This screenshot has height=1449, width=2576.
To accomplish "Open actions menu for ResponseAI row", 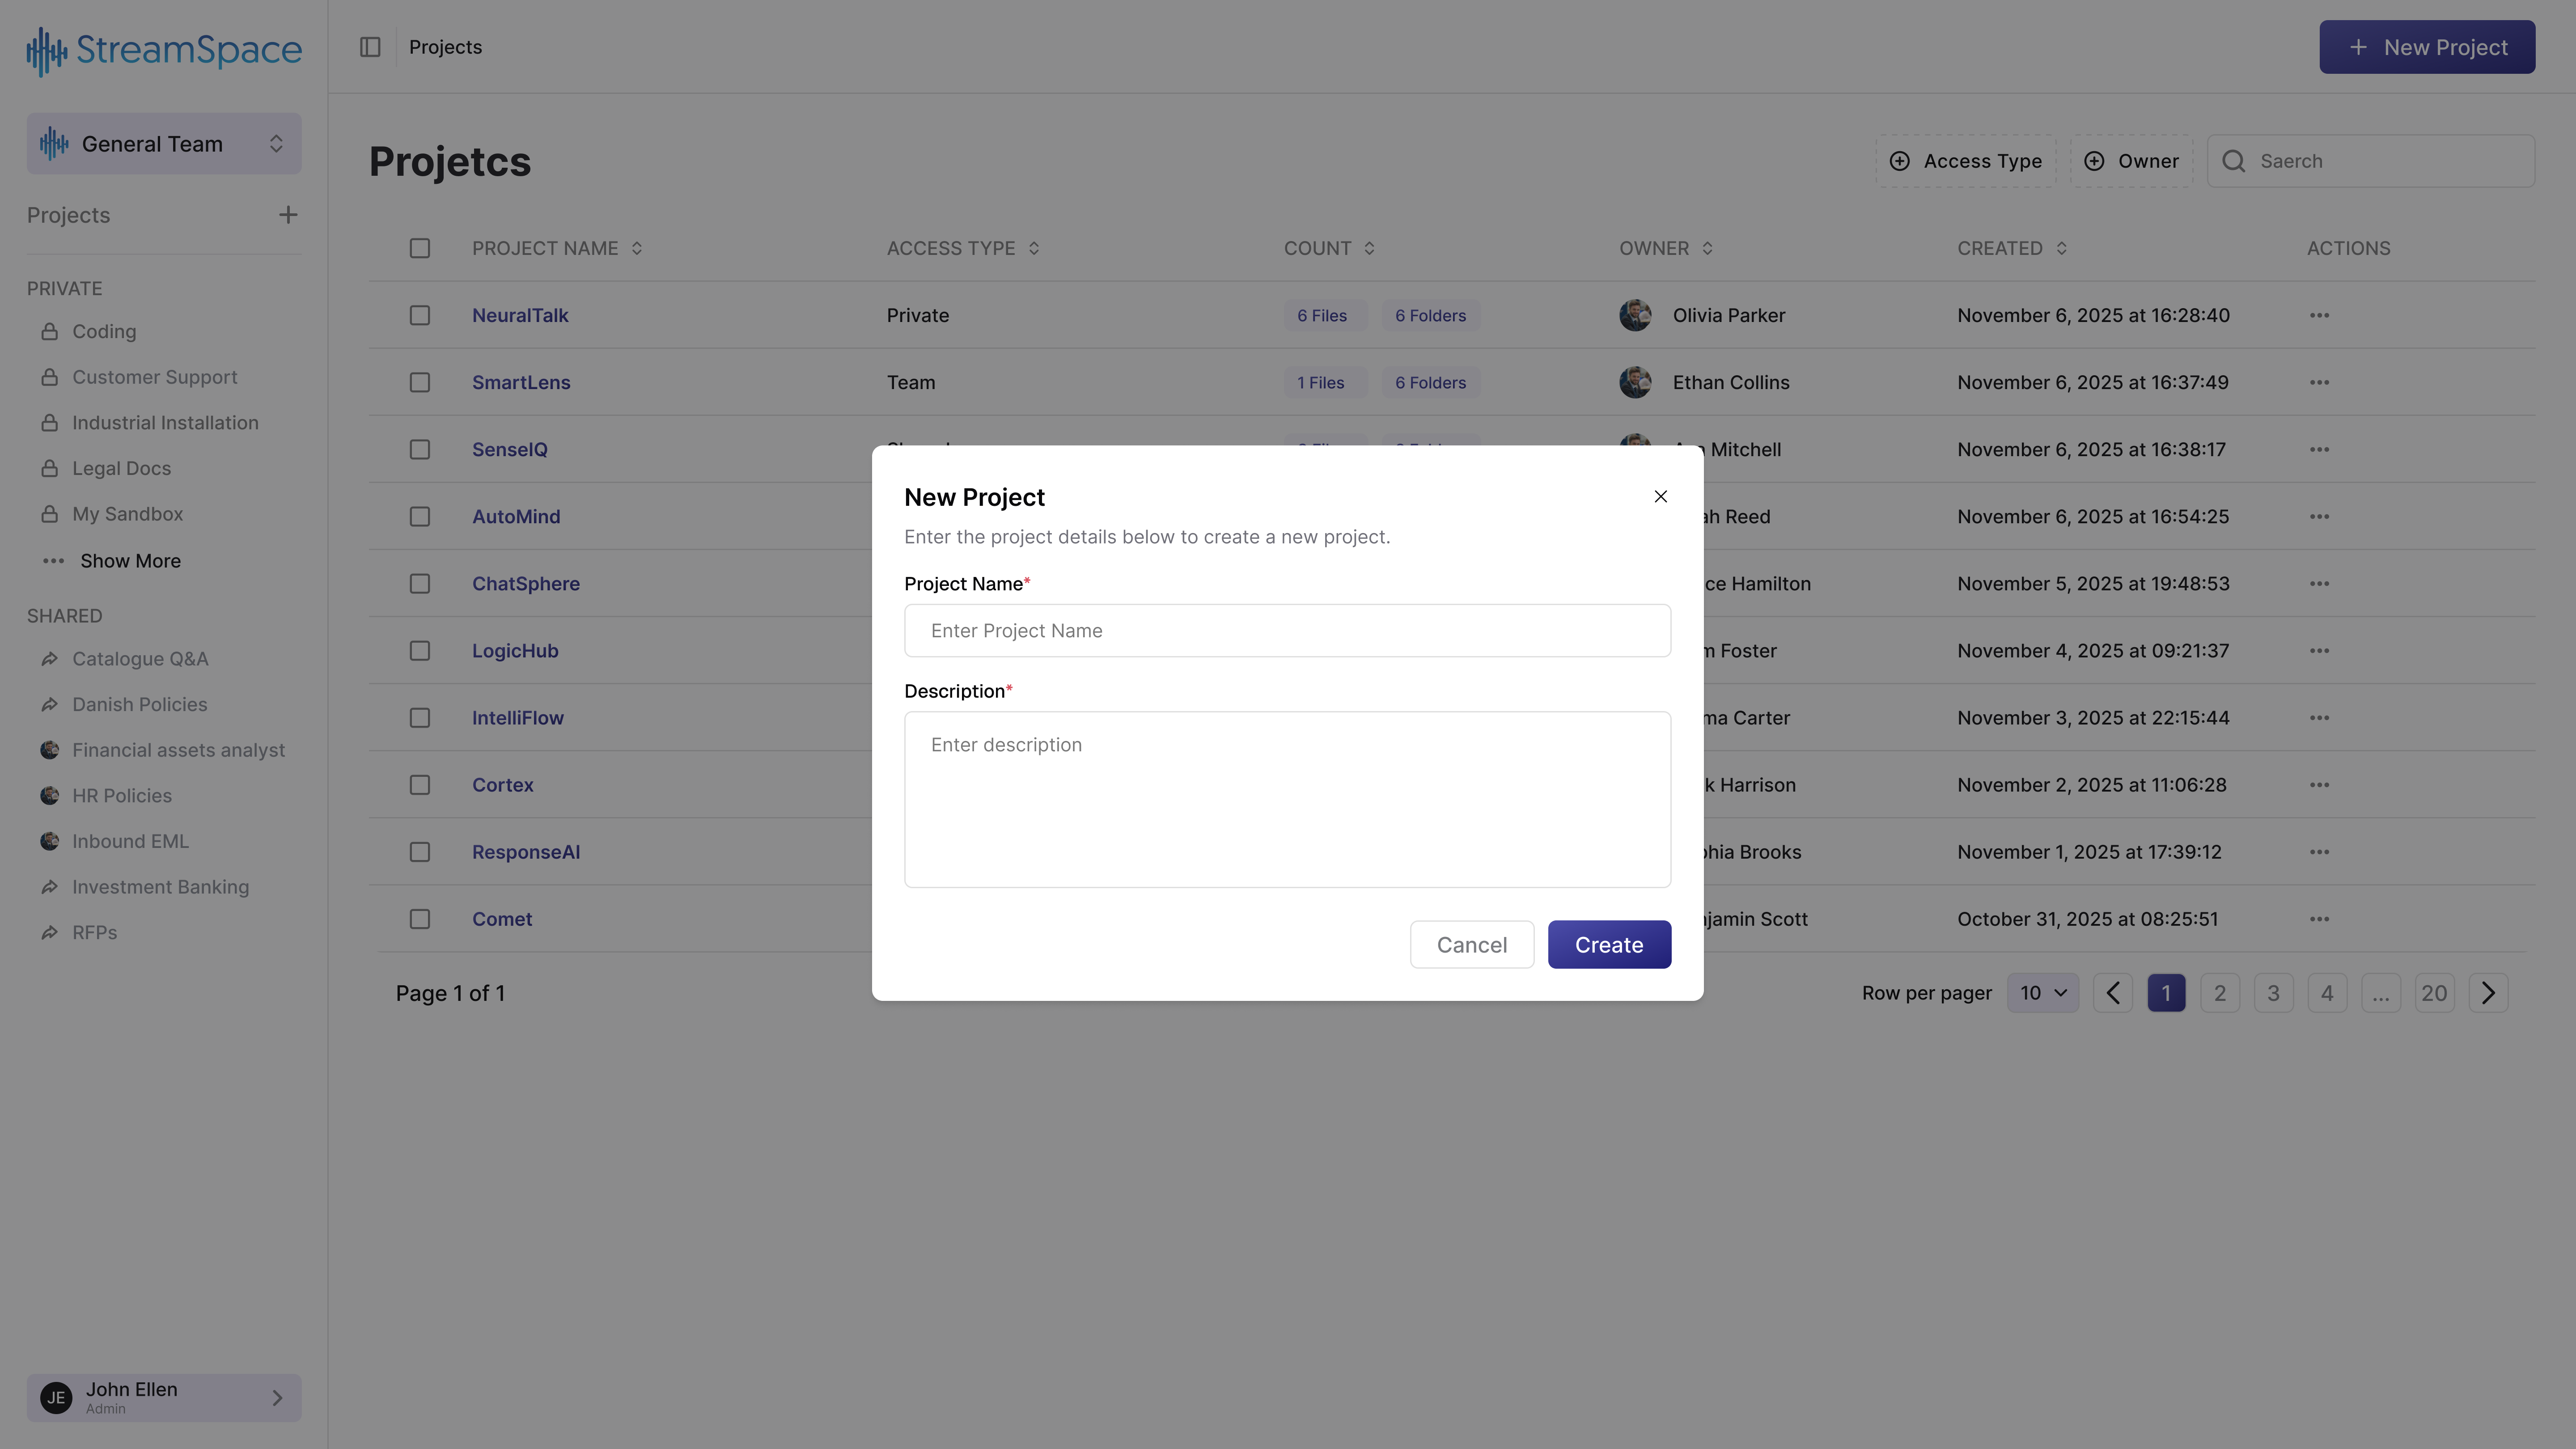I will [x=2319, y=852].
